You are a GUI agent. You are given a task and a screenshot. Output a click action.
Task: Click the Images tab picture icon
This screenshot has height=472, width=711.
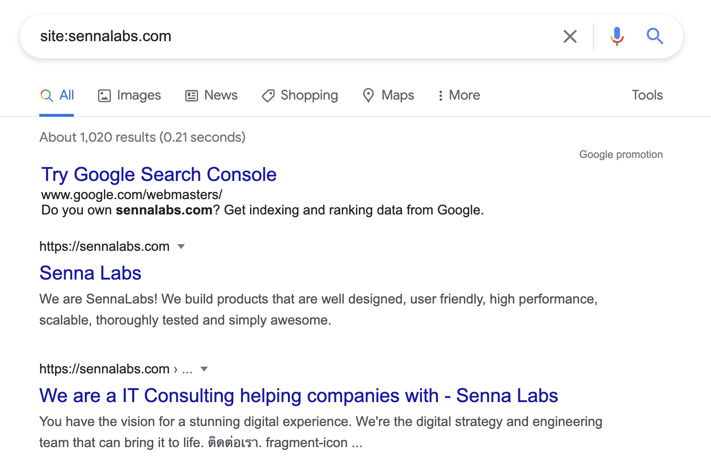click(x=104, y=96)
